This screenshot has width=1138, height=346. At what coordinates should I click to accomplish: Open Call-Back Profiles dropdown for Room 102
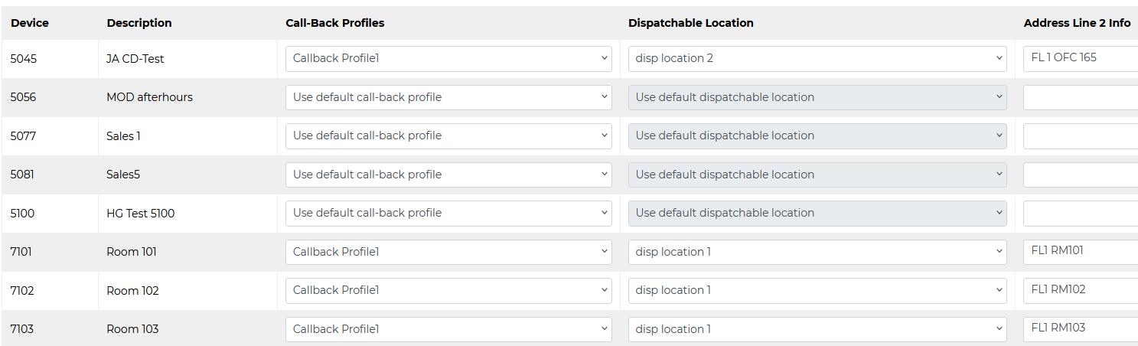[x=448, y=290]
